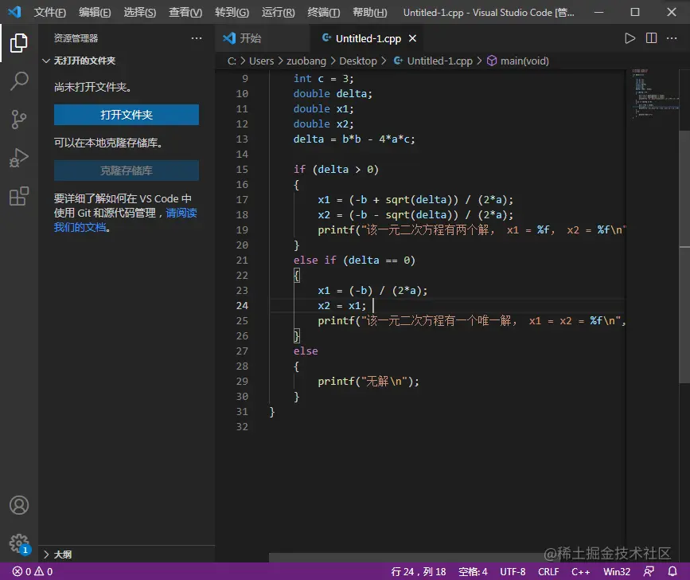Open the Explorer view in activity bar
This screenshot has height=580, width=690.
pos(19,43)
